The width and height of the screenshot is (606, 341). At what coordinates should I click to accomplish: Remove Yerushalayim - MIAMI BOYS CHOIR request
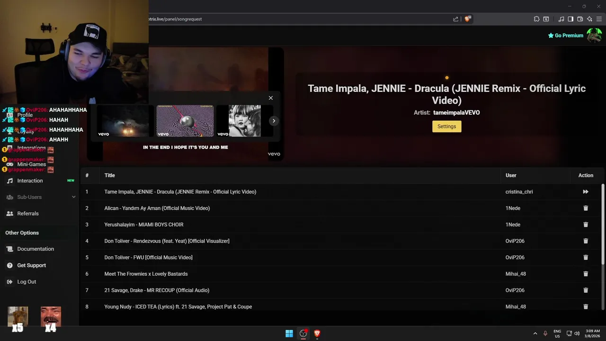(x=586, y=224)
